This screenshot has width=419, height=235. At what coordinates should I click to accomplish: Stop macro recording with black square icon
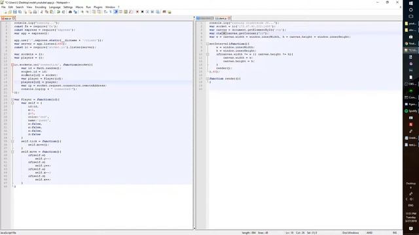142,12
